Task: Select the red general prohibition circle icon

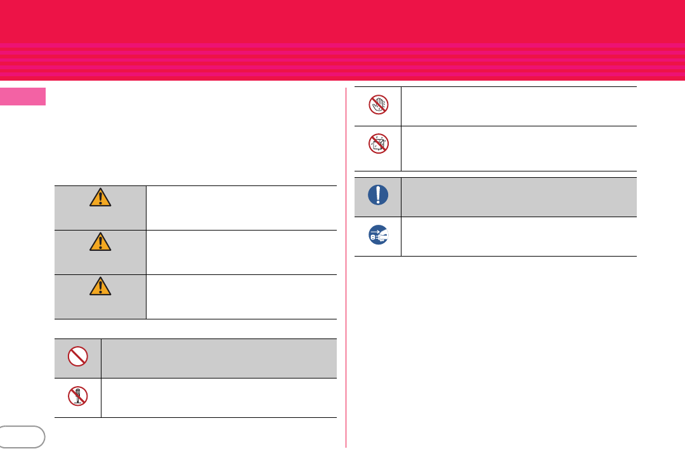Action: pyautogui.click(x=78, y=356)
